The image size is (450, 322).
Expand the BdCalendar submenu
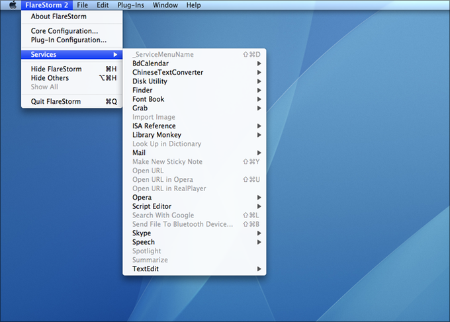(195, 63)
